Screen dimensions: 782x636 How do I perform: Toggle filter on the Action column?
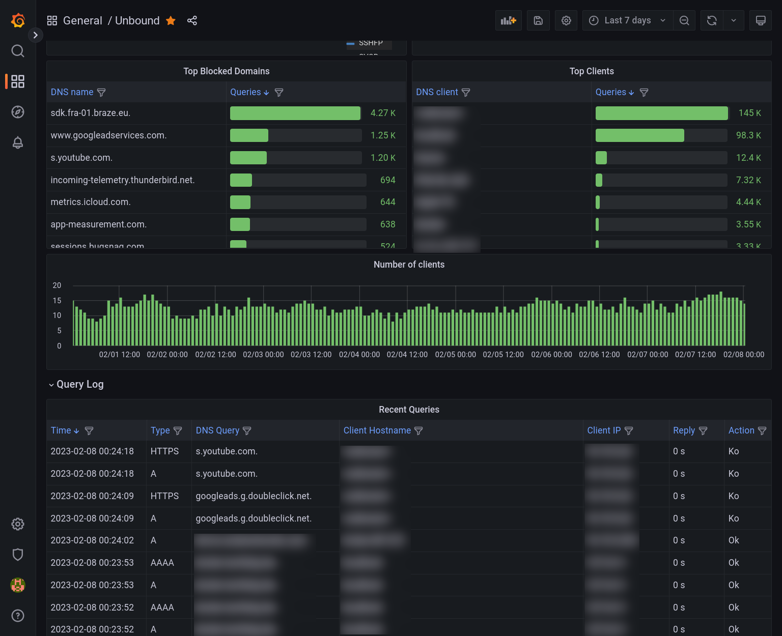(x=762, y=431)
